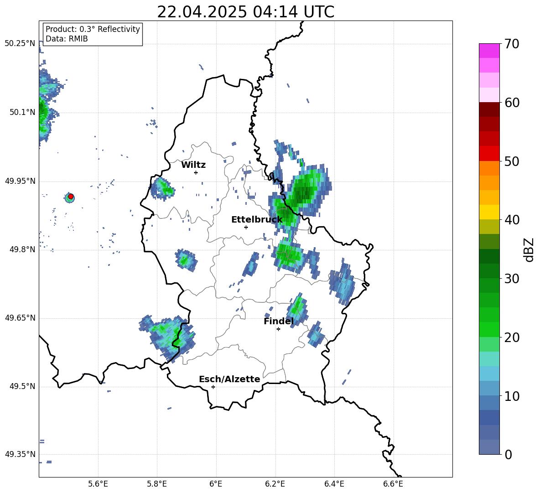Viewport: 540px width, 493px height.
Task: Click the 6.2°E longitude tick label
Action: point(275,484)
